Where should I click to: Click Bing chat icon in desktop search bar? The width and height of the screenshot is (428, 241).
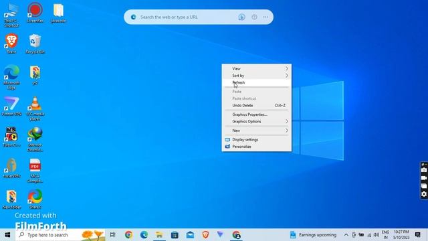[x=241, y=17]
